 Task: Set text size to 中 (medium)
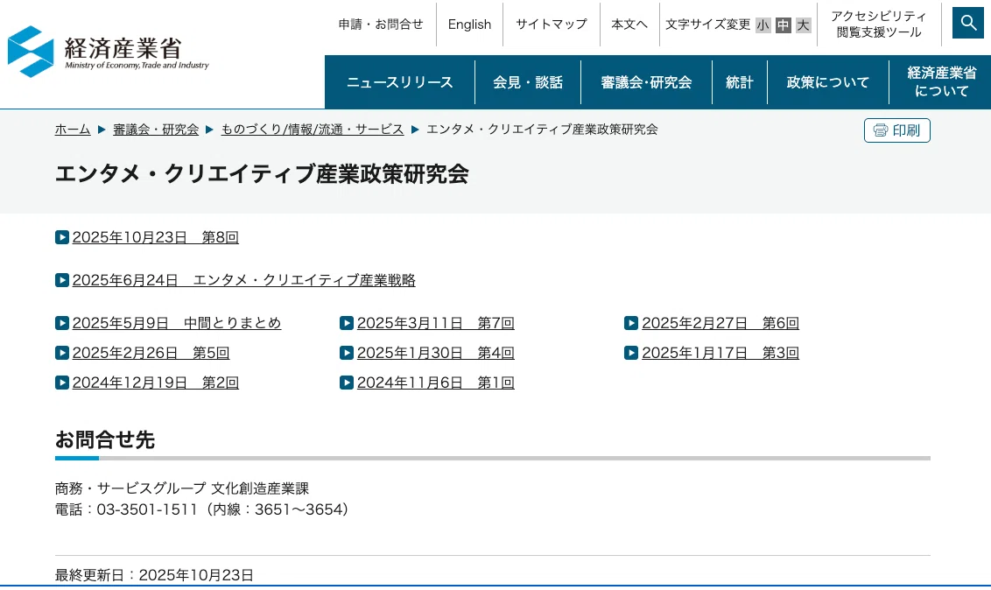click(783, 25)
